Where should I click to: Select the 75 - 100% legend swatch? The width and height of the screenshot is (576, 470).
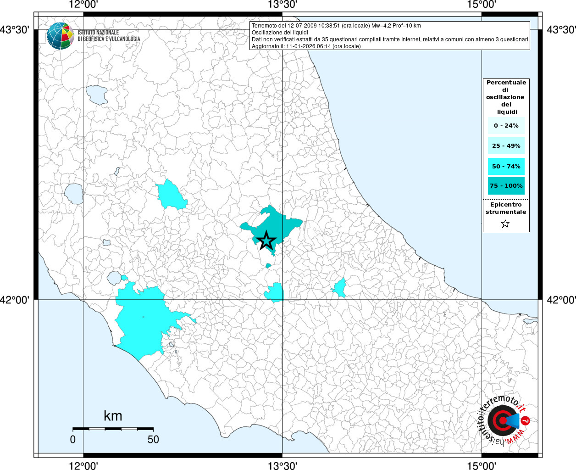click(x=506, y=186)
